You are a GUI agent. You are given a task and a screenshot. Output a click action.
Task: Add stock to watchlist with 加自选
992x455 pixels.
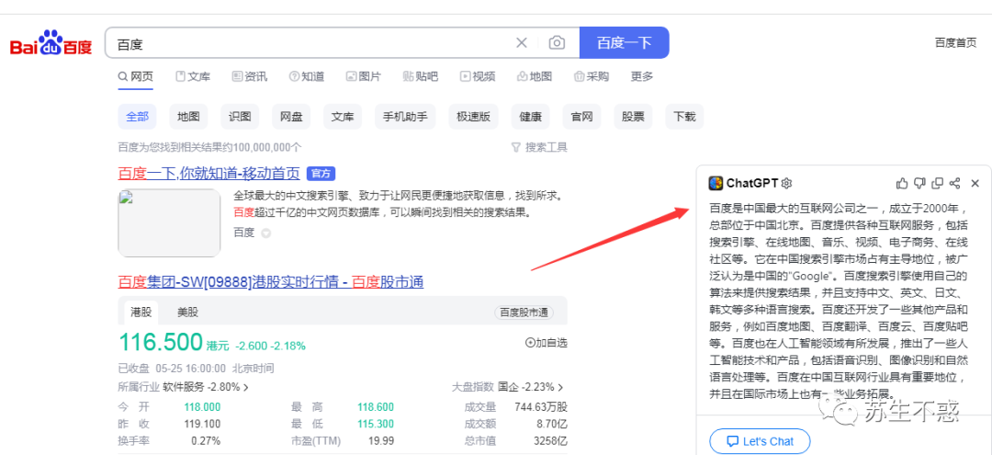tap(546, 343)
